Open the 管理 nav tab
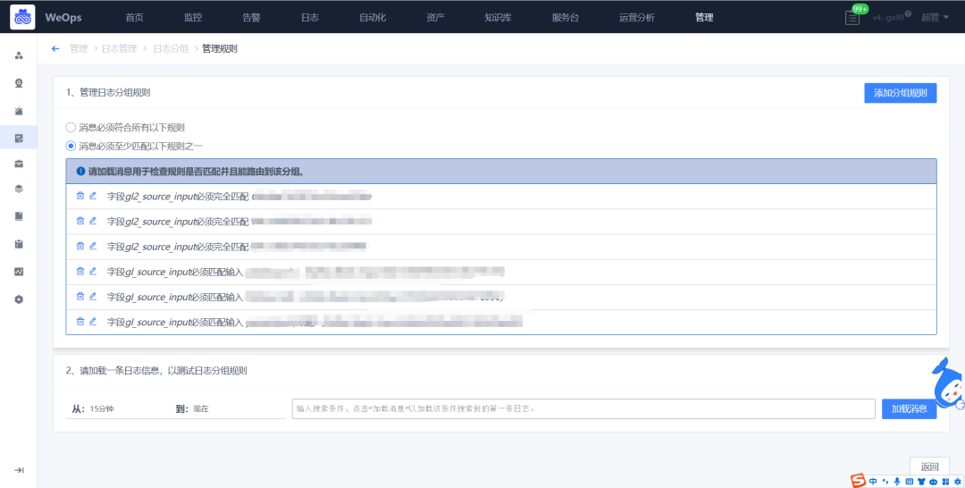This screenshot has width=965, height=488. 704,18
